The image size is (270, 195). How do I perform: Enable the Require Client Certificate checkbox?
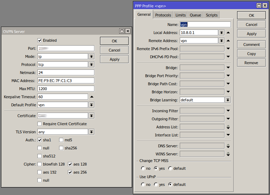point(40,124)
